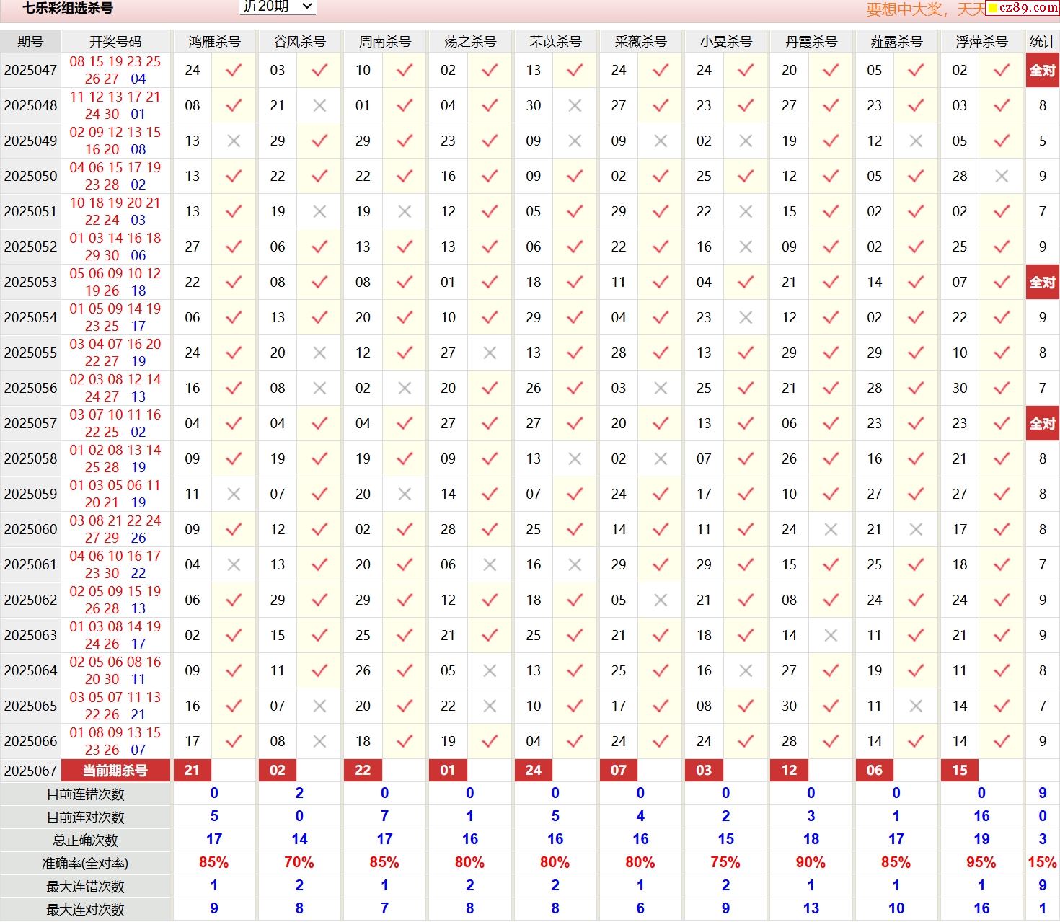Click the 全对 badge in row 2025053
The height and width of the screenshot is (922, 1060).
[x=1042, y=283]
